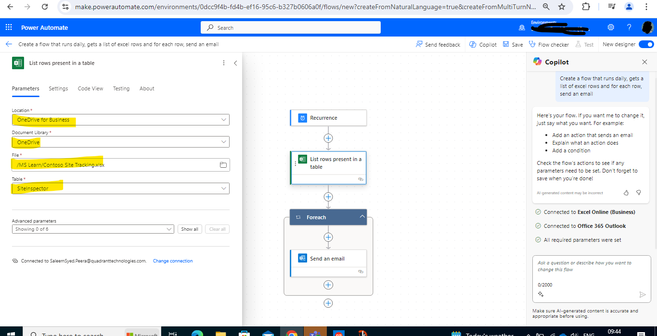Open the Flow checker
657x336 pixels.
549,44
